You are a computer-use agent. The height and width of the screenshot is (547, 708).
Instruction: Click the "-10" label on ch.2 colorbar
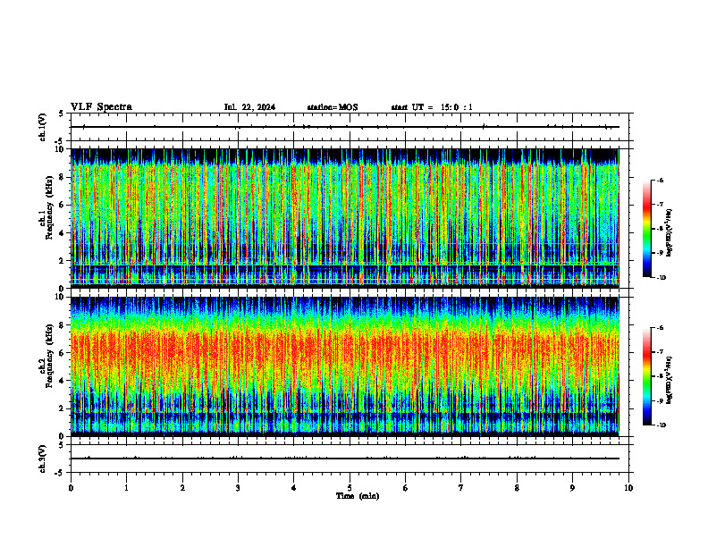661,425
